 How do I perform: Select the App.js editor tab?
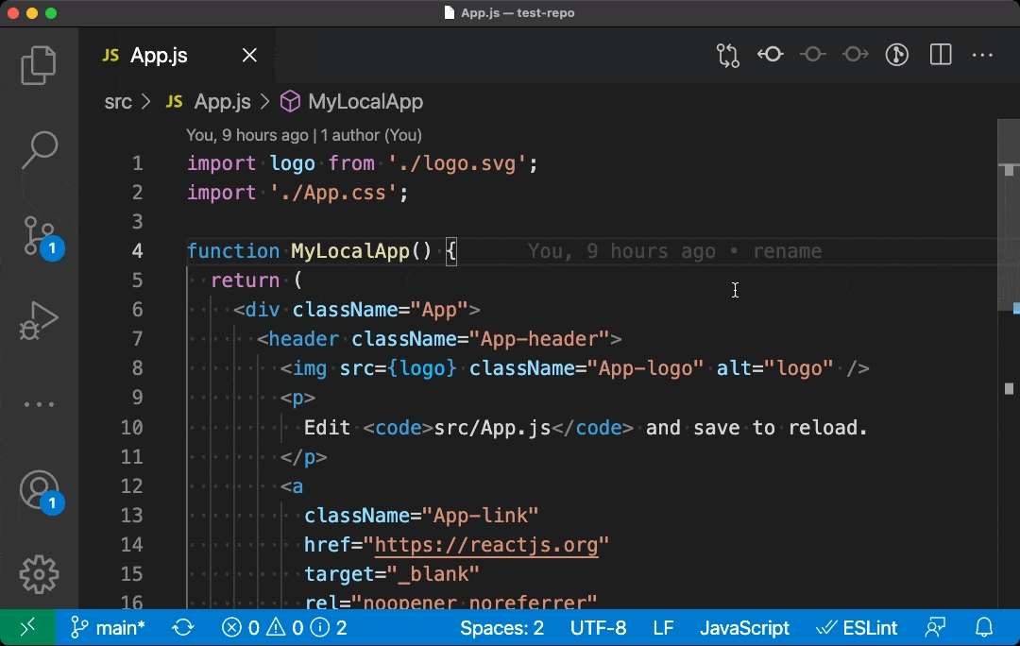point(158,55)
